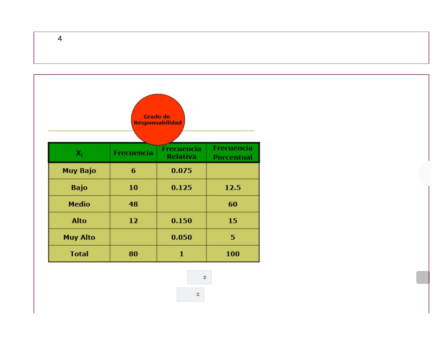447x345 pixels.
Task: Click the Muy Alto row label
Action: point(79,237)
